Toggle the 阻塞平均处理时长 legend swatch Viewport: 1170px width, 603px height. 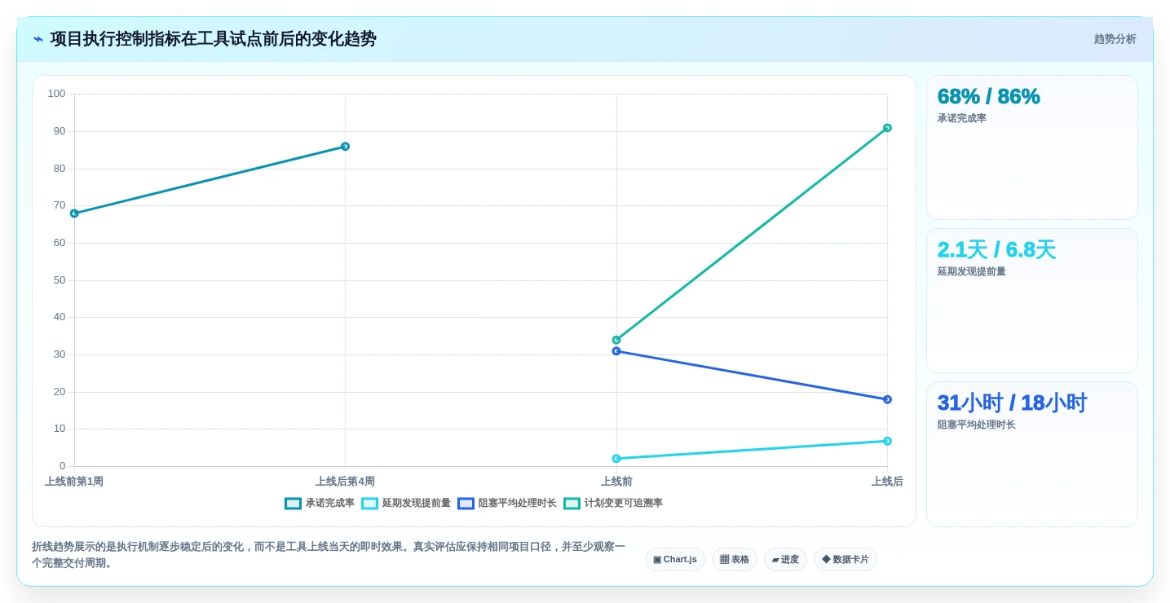(x=466, y=504)
